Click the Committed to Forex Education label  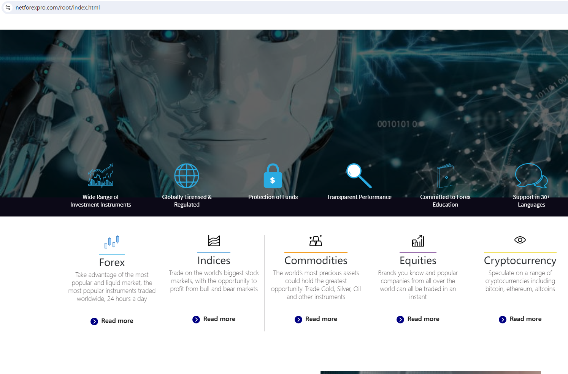pyautogui.click(x=445, y=201)
